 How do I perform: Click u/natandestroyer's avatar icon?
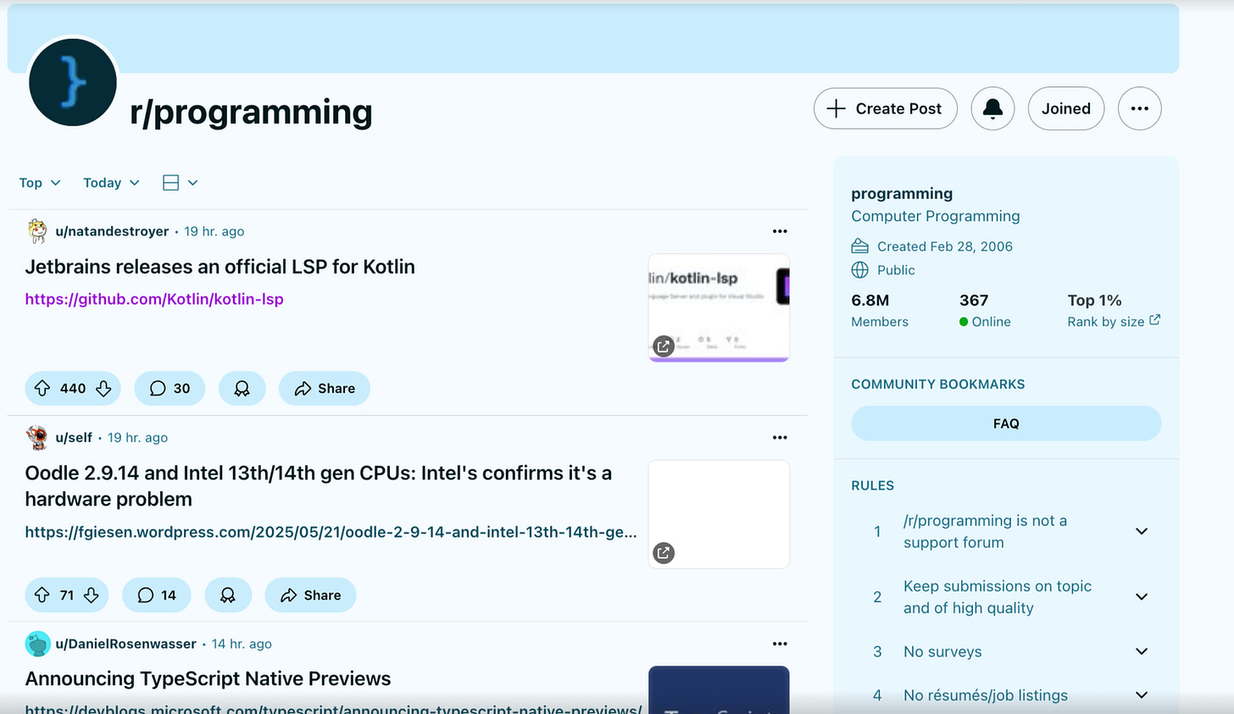(37, 230)
